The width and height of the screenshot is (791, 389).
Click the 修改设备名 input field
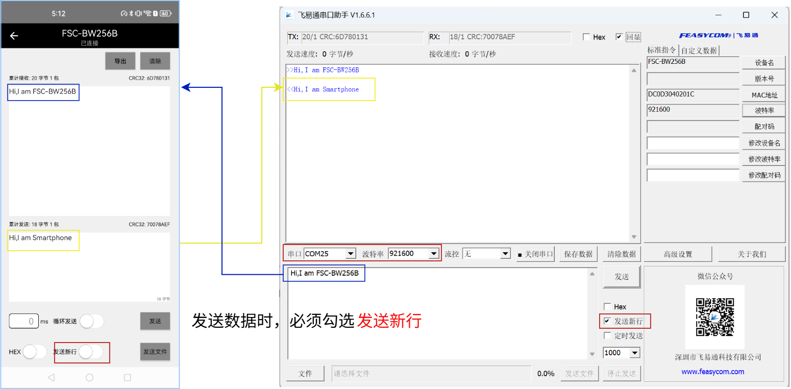[x=693, y=143]
